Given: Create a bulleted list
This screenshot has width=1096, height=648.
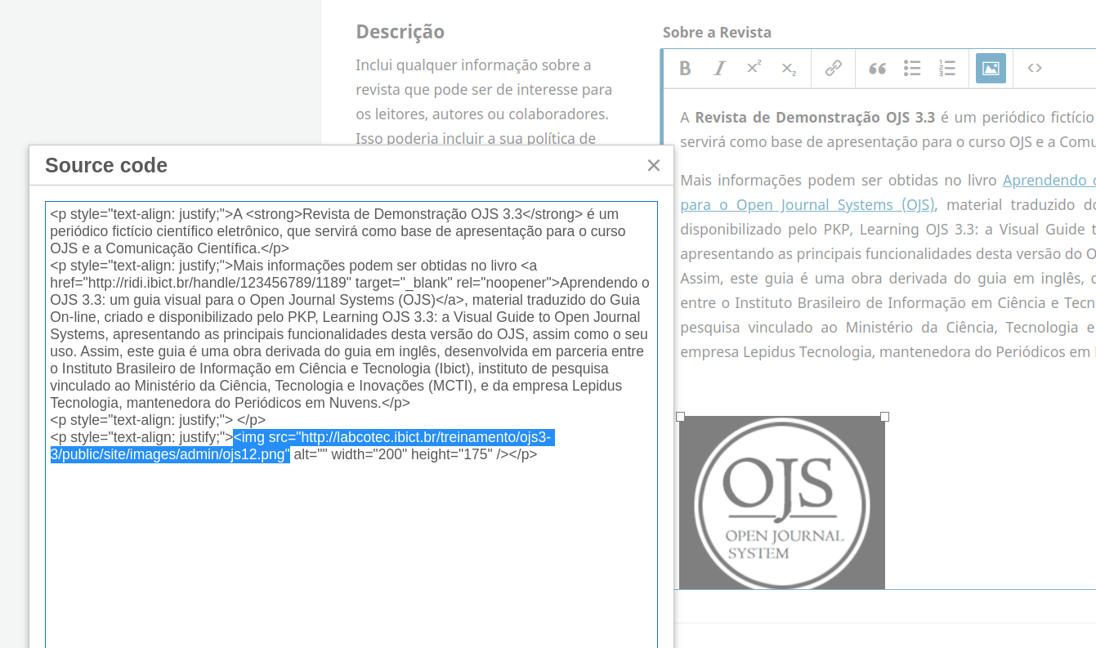Looking at the screenshot, I should coord(912,69).
